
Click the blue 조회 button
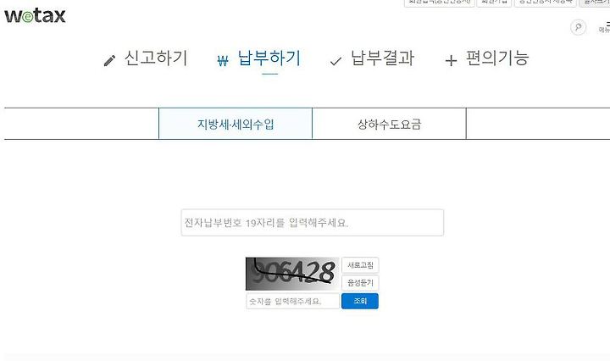pyautogui.click(x=360, y=301)
